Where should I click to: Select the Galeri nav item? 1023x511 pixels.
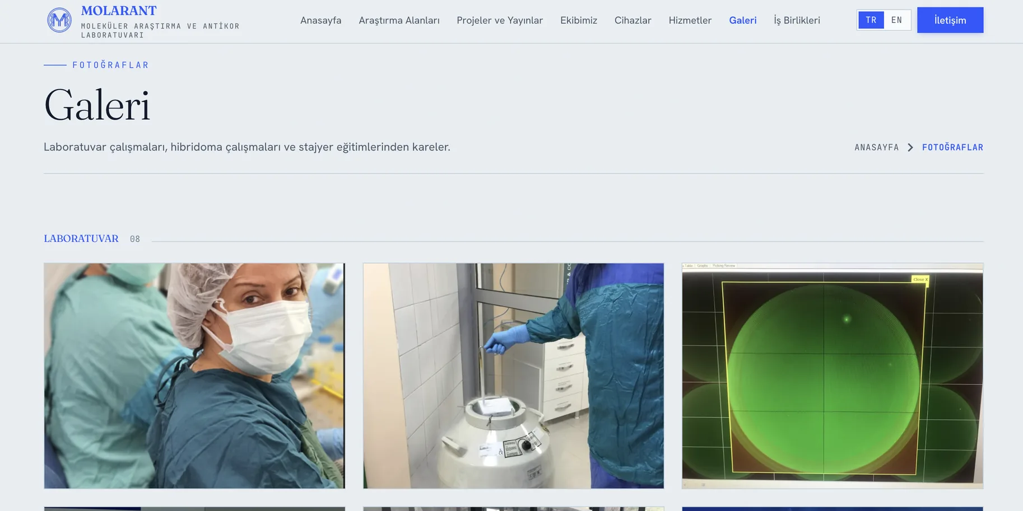pyautogui.click(x=742, y=20)
